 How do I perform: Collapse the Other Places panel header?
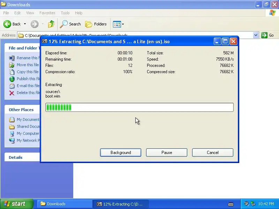pos(22,110)
